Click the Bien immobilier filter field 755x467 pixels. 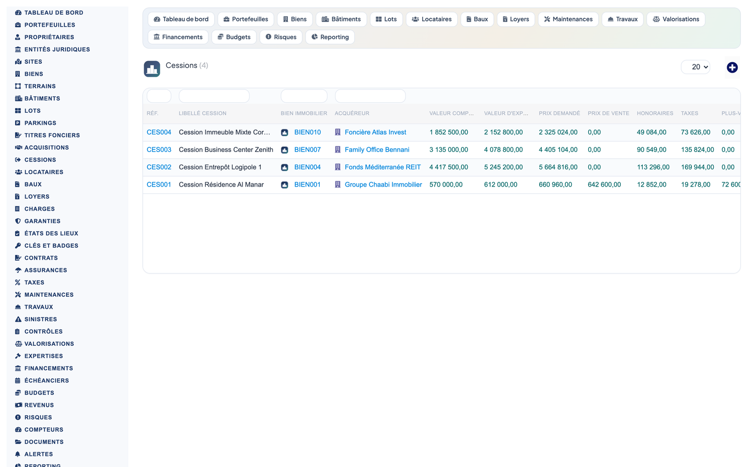pyautogui.click(x=304, y=96)
